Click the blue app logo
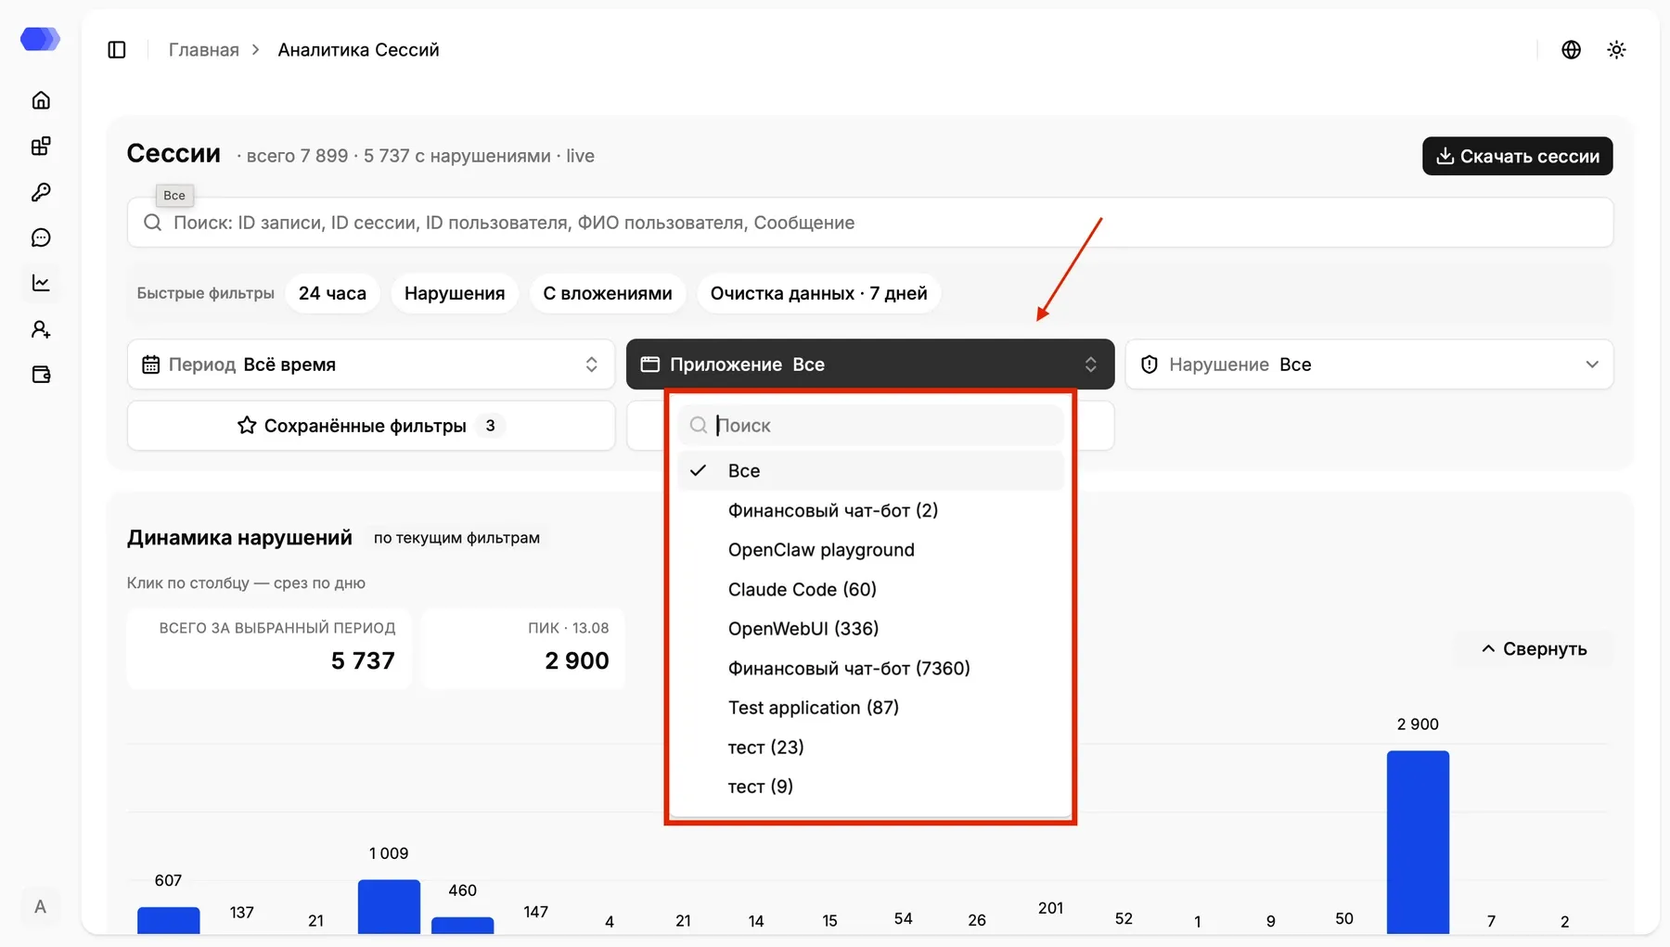The width and height of the screenshot is (1670, 947). 40,39
